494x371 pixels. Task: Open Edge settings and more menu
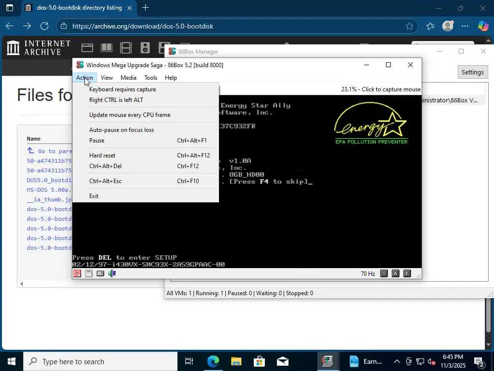pyautogui.click(x=465, y=26)
